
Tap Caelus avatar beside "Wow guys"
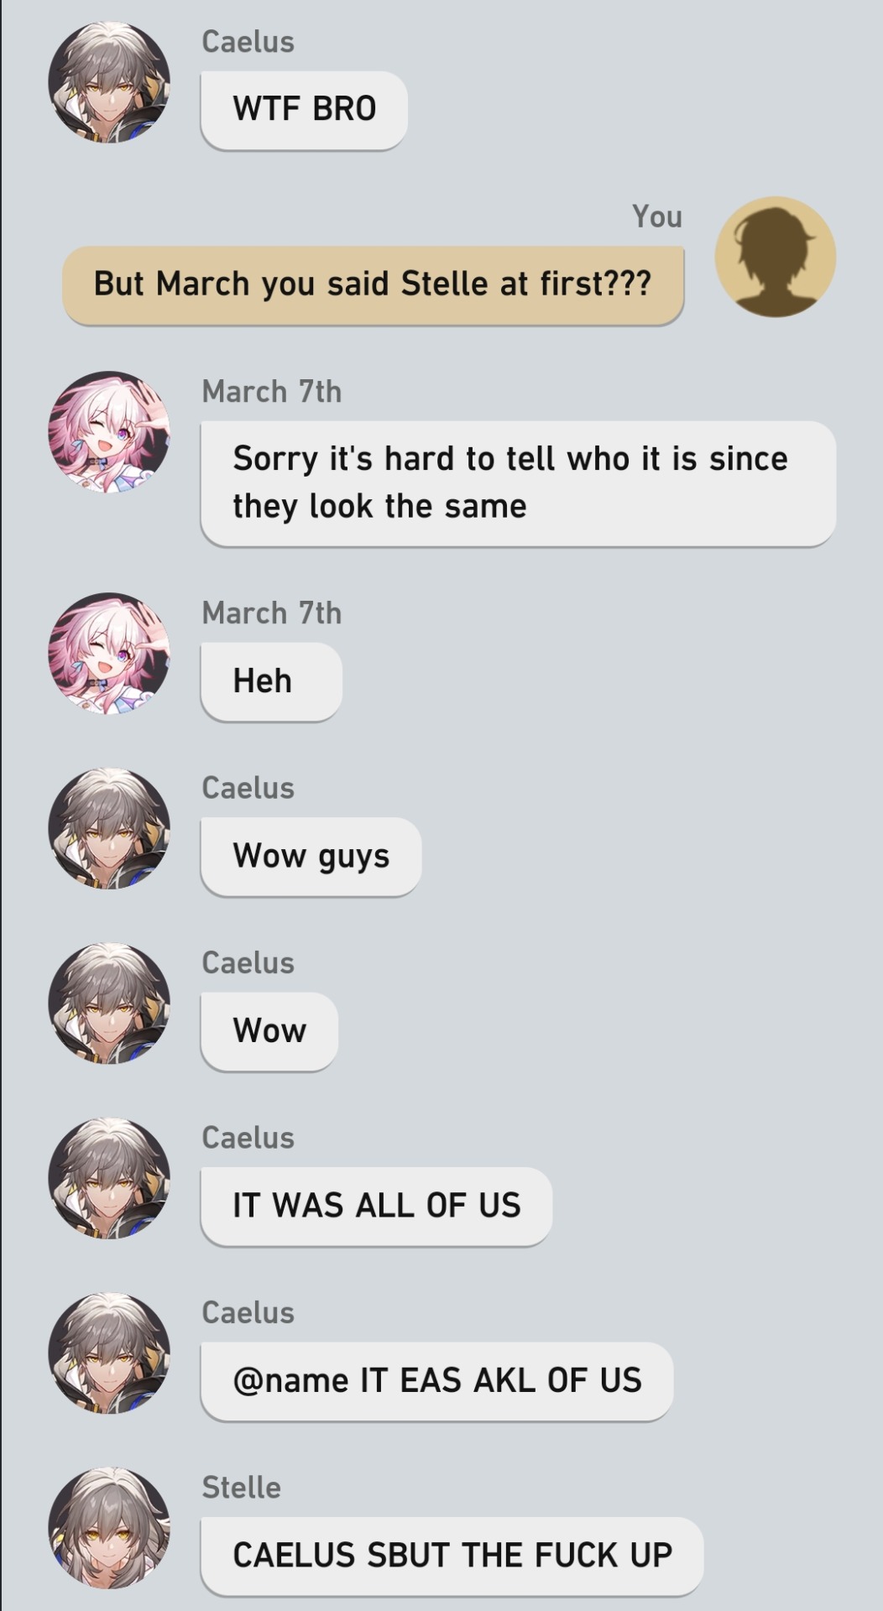tap(109, 828)
